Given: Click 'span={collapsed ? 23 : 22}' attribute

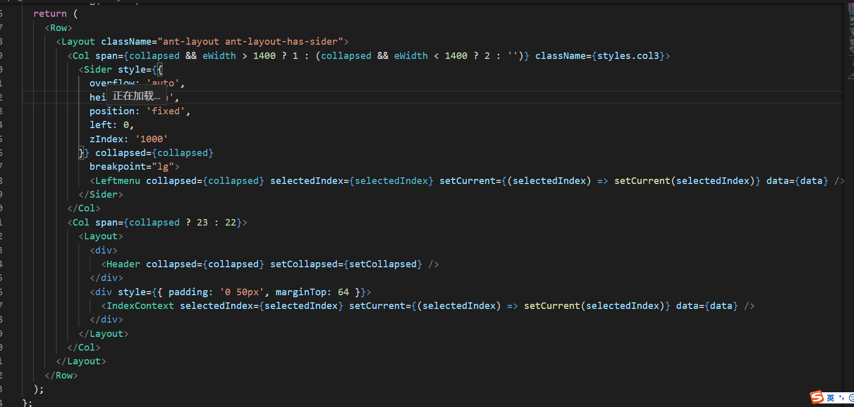Looking at the screenshot, I should 168,223.
